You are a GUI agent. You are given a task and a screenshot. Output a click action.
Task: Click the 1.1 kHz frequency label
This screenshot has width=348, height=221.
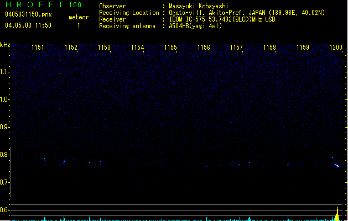4,72
